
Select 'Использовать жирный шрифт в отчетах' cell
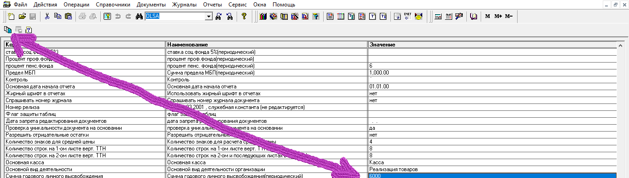(x=267, y=93)
